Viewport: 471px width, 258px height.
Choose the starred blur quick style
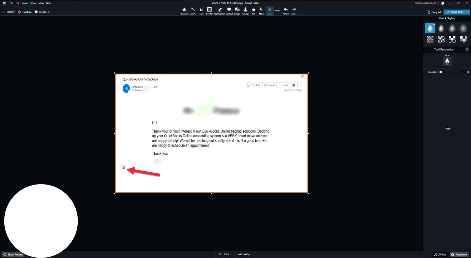430,28
